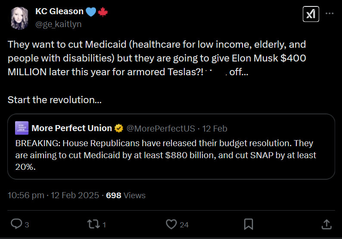Like the post with heart icon
342x239 pixels.
coord(171,224)
